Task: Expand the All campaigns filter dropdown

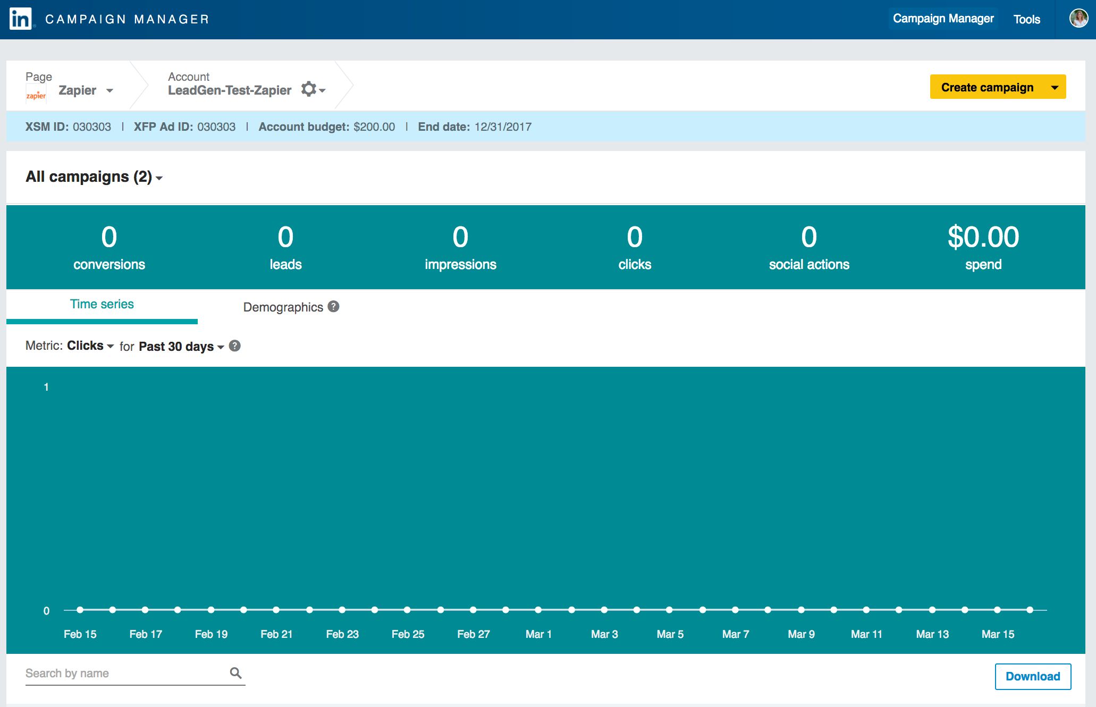Action: [94, 177]
